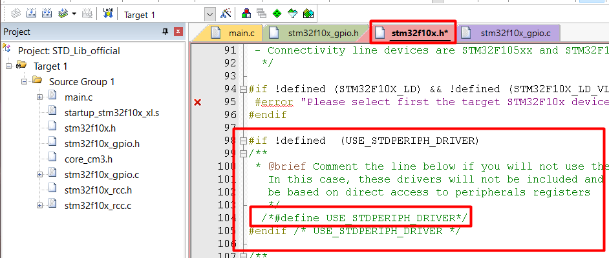Click the '/*#define USE_STDPERIPH_DRIVER*/' code line
This screenshot has width=609, height=258.
tap(365, 218)
